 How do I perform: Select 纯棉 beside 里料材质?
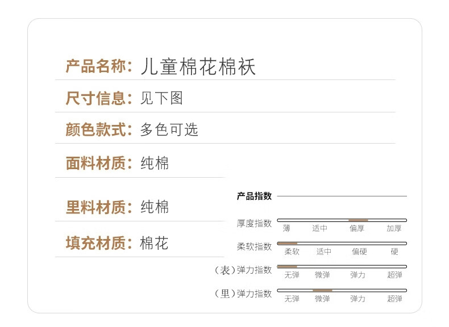[155, 207]
